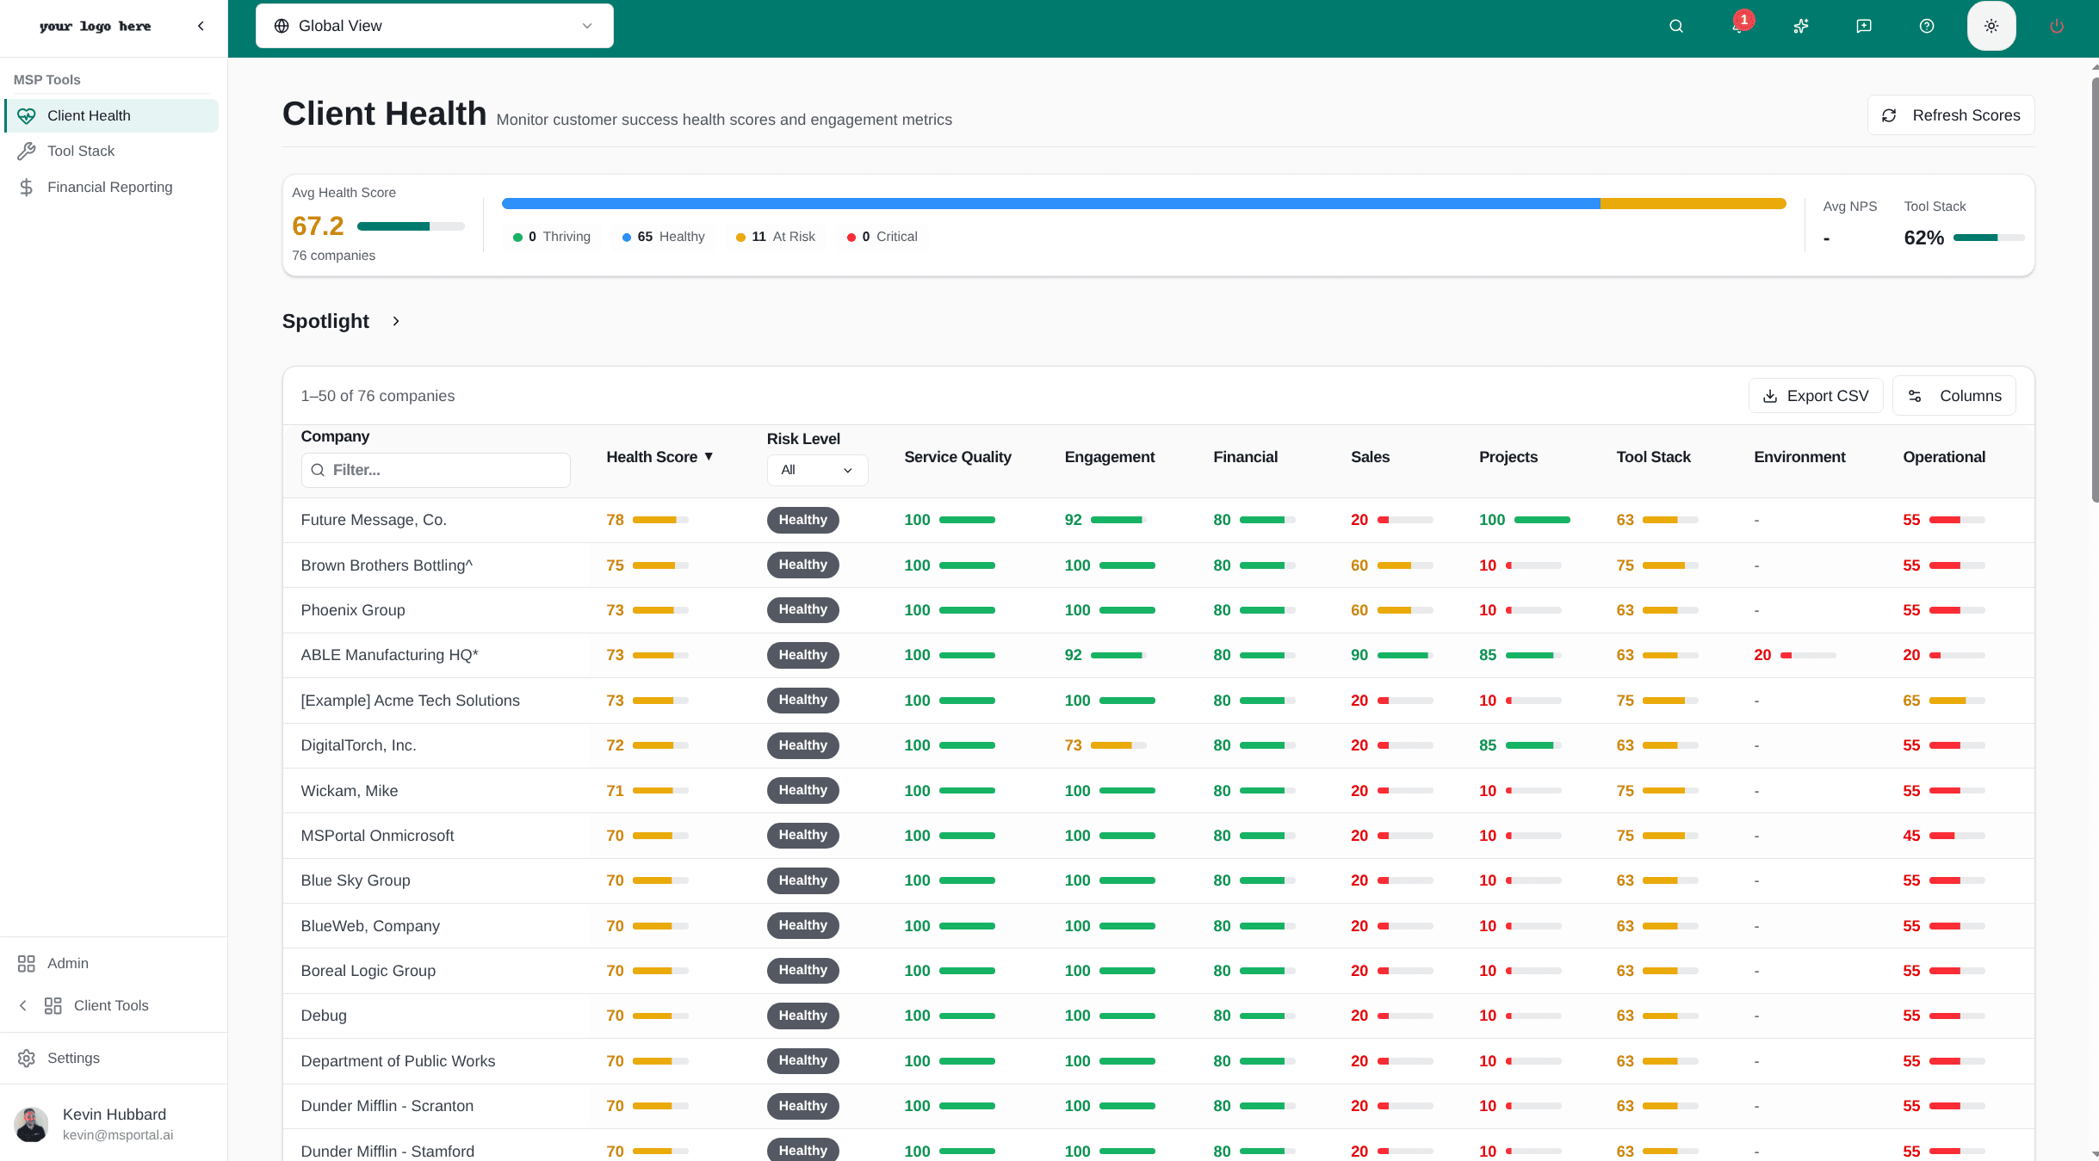
Task: Open the help question-mark icon
Action: (x=1926, y=26)
